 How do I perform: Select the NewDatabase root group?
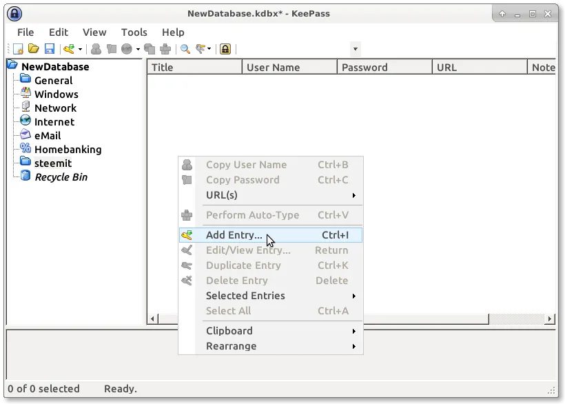(x=55, y=67)
